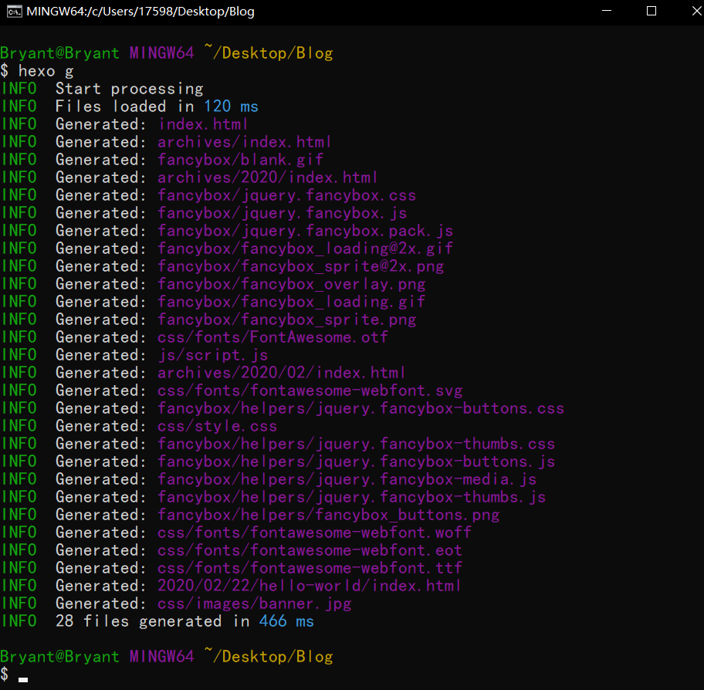Click the path 'fancybox/jquery.fancybox.pack.js'

coord(306,231)
